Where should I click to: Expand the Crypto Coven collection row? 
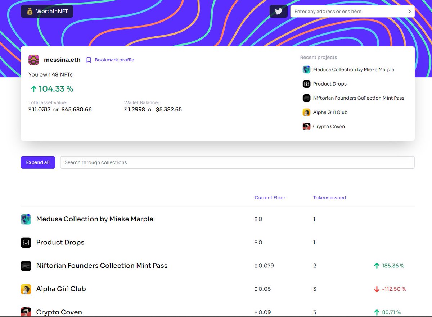coord(217,312)
